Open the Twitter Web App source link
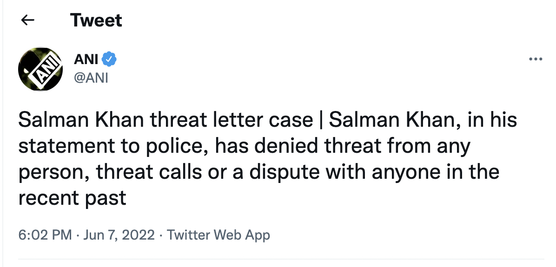556x267 pixels. click(218, 235)
